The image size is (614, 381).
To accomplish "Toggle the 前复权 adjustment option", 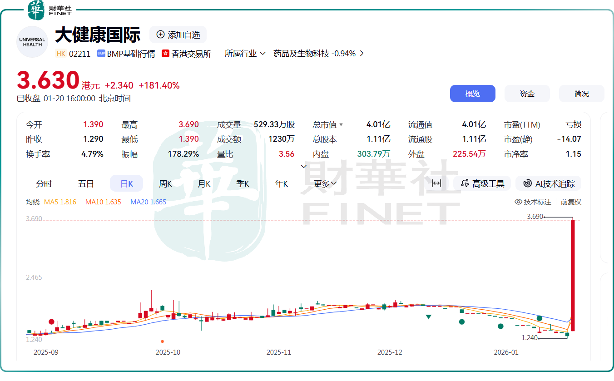I will (571, 202).
